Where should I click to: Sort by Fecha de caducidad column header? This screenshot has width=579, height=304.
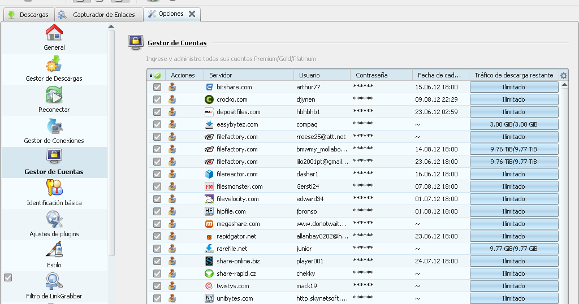[440, 75]
